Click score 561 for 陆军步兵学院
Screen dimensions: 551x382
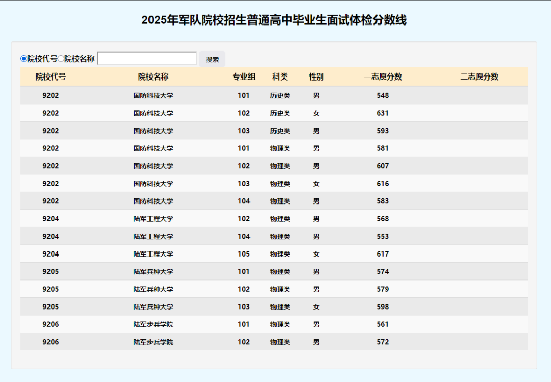click(383, 324)
